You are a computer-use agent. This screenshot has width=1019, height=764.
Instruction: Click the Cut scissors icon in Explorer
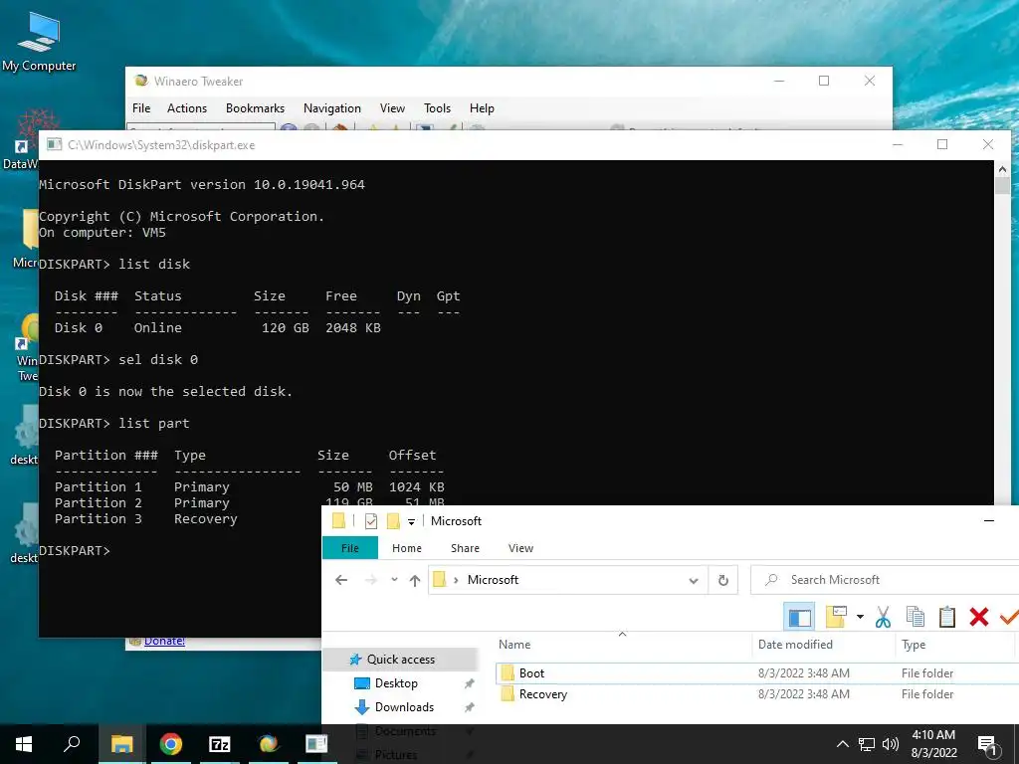click(x=883, y=617)
